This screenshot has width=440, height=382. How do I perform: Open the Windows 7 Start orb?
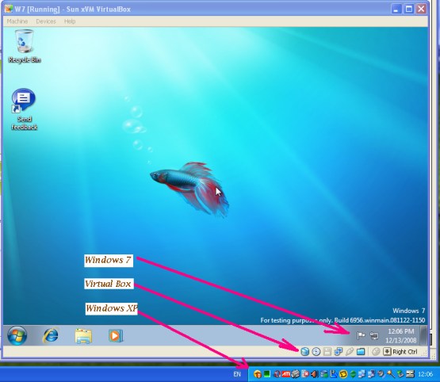coord(17,335)
